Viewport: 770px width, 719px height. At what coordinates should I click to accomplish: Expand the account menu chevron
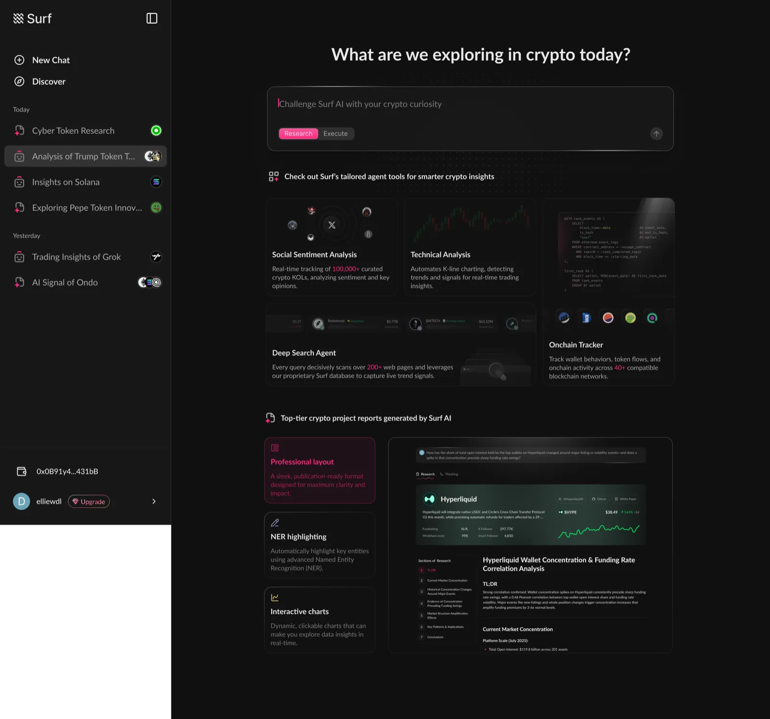[154, 501]
